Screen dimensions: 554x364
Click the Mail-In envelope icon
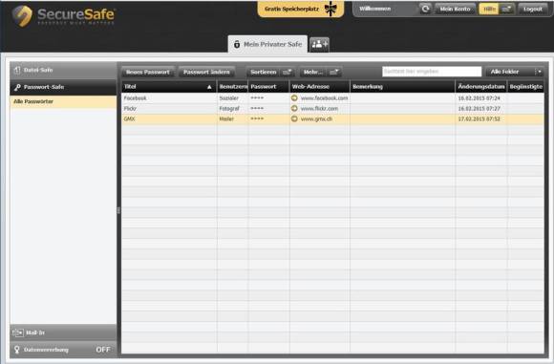pos(17,332)
